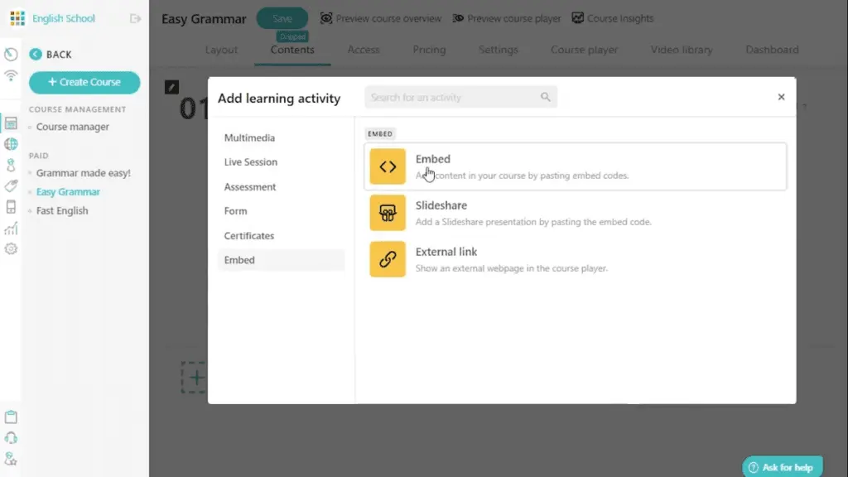The image size is (848, 477).
Task: Open the gear settings icon in sidebar
Action: [11, 248]
